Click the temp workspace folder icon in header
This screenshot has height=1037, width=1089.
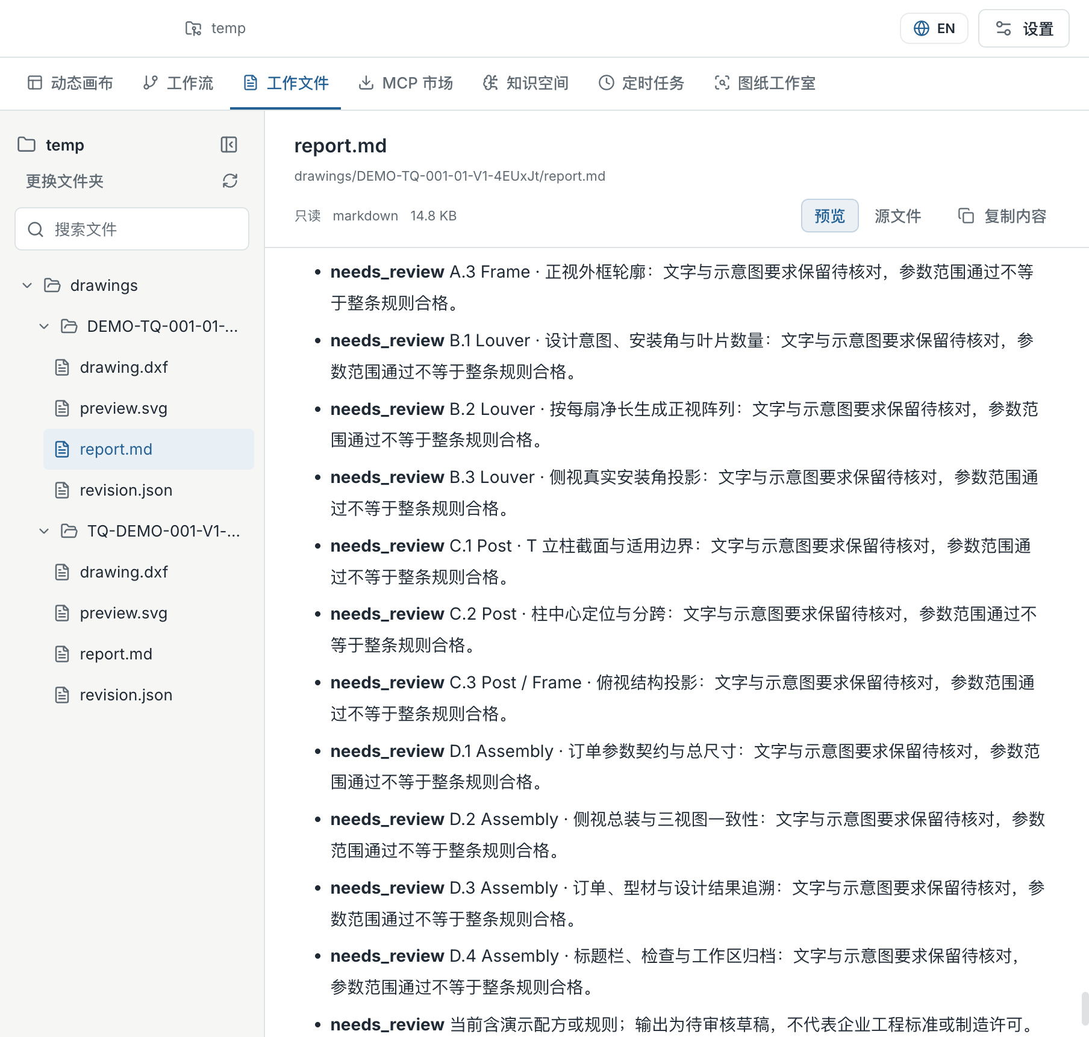point(193,28)
